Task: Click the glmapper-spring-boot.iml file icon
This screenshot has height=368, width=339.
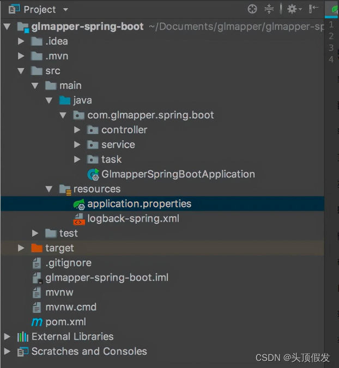Action: (x=37, y=278)
